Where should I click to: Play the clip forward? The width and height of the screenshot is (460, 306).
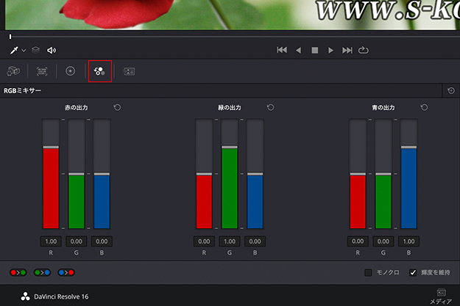tap(330, 51)
